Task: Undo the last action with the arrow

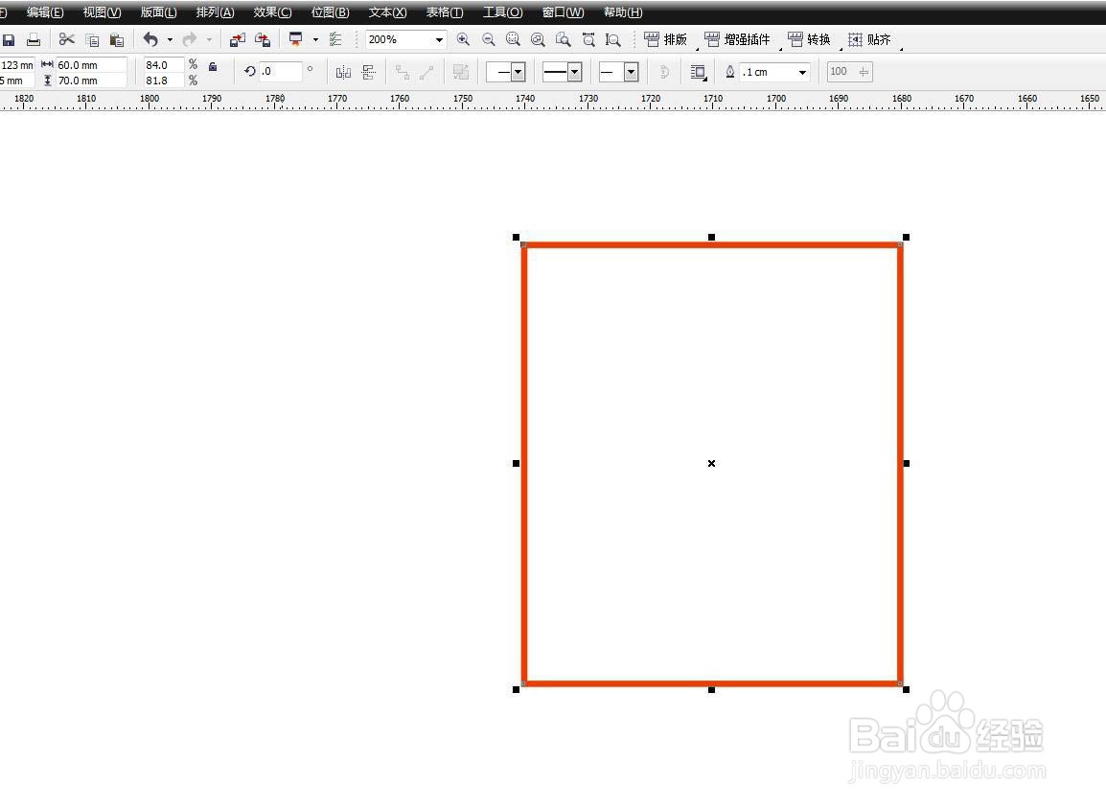Action: 150,39
